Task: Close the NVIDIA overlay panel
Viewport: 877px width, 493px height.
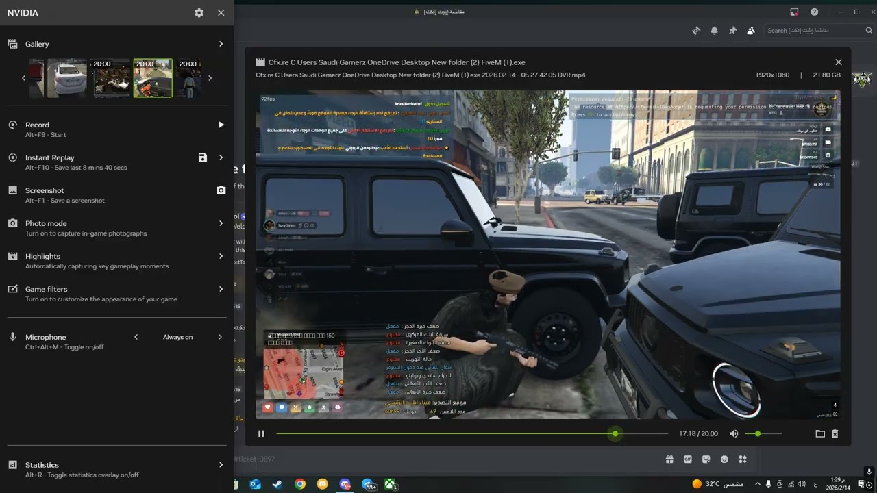Action: click(221, 13)
